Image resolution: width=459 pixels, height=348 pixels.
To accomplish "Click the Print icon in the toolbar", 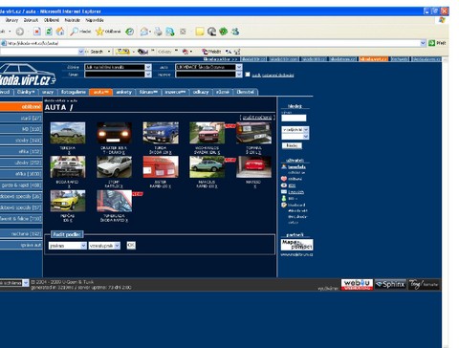I will coord(158,32).
